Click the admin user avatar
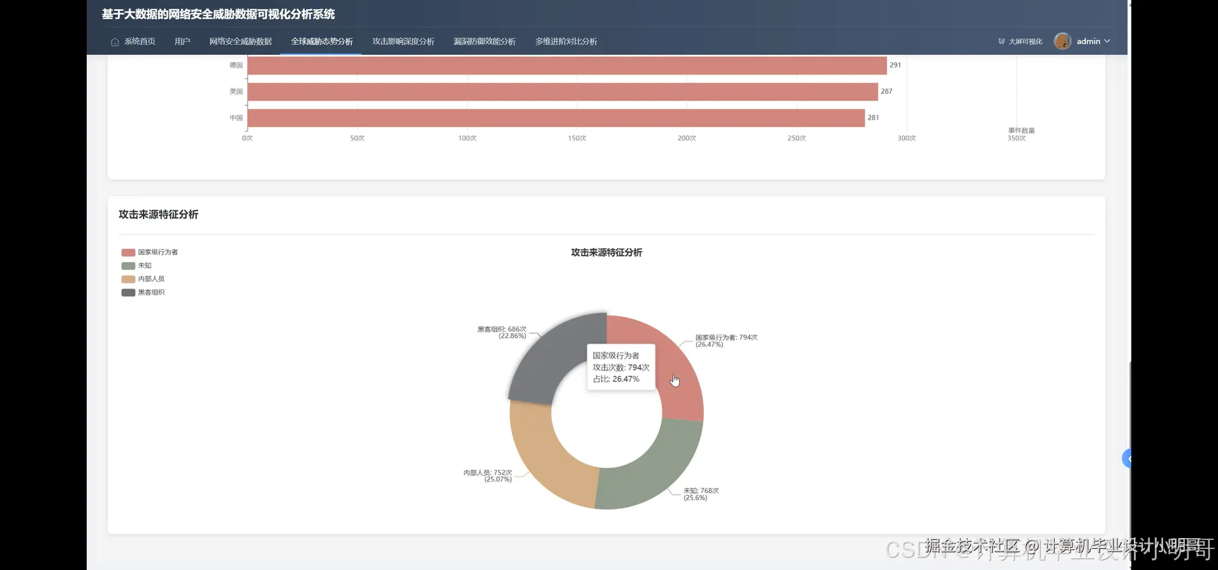 1062,41
